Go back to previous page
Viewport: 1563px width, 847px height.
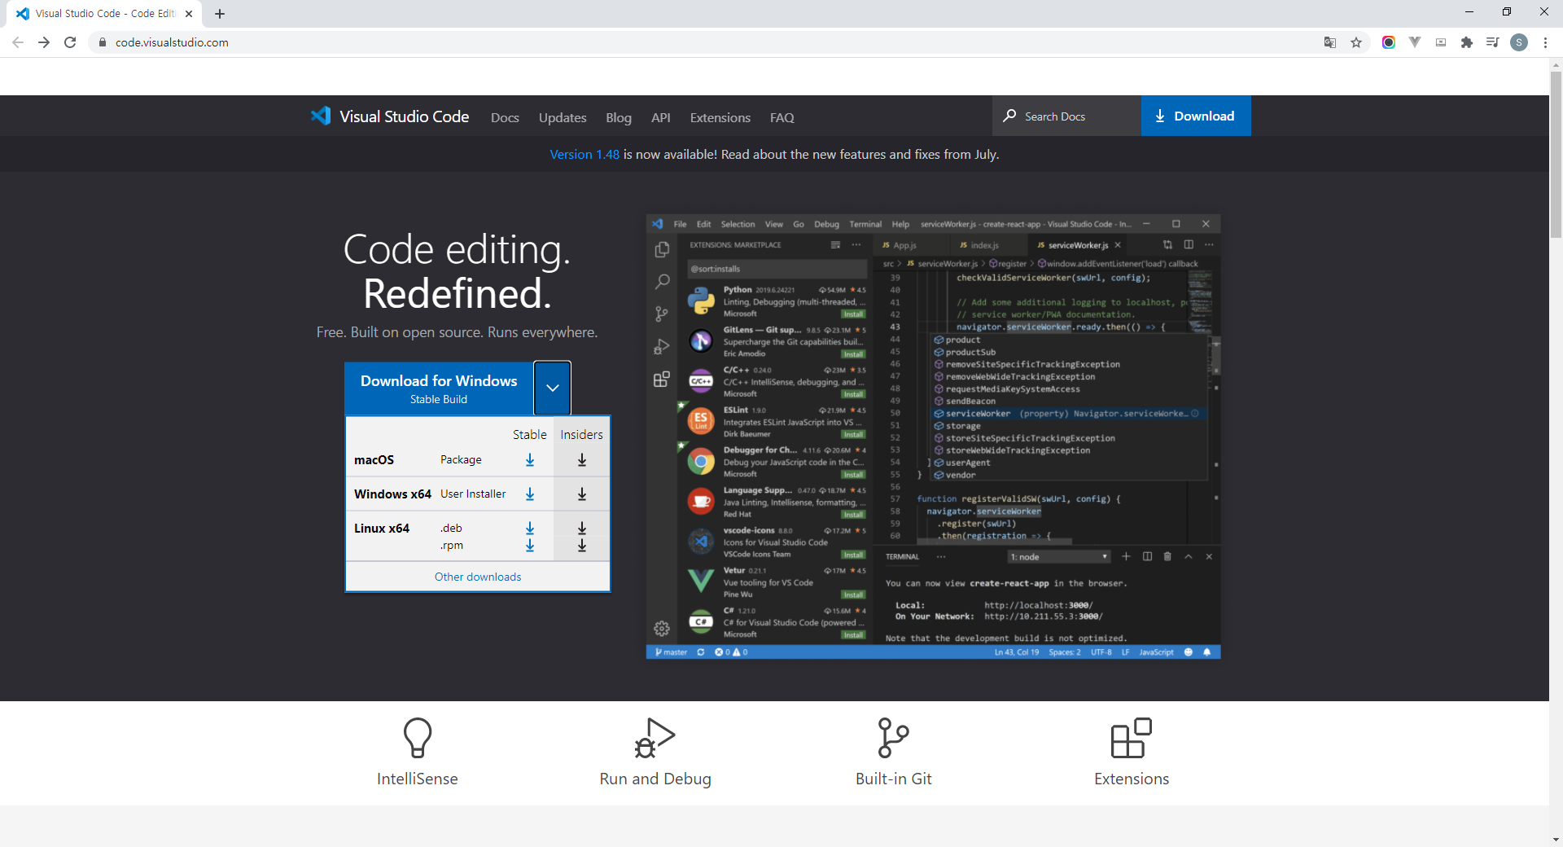point(18,42)
